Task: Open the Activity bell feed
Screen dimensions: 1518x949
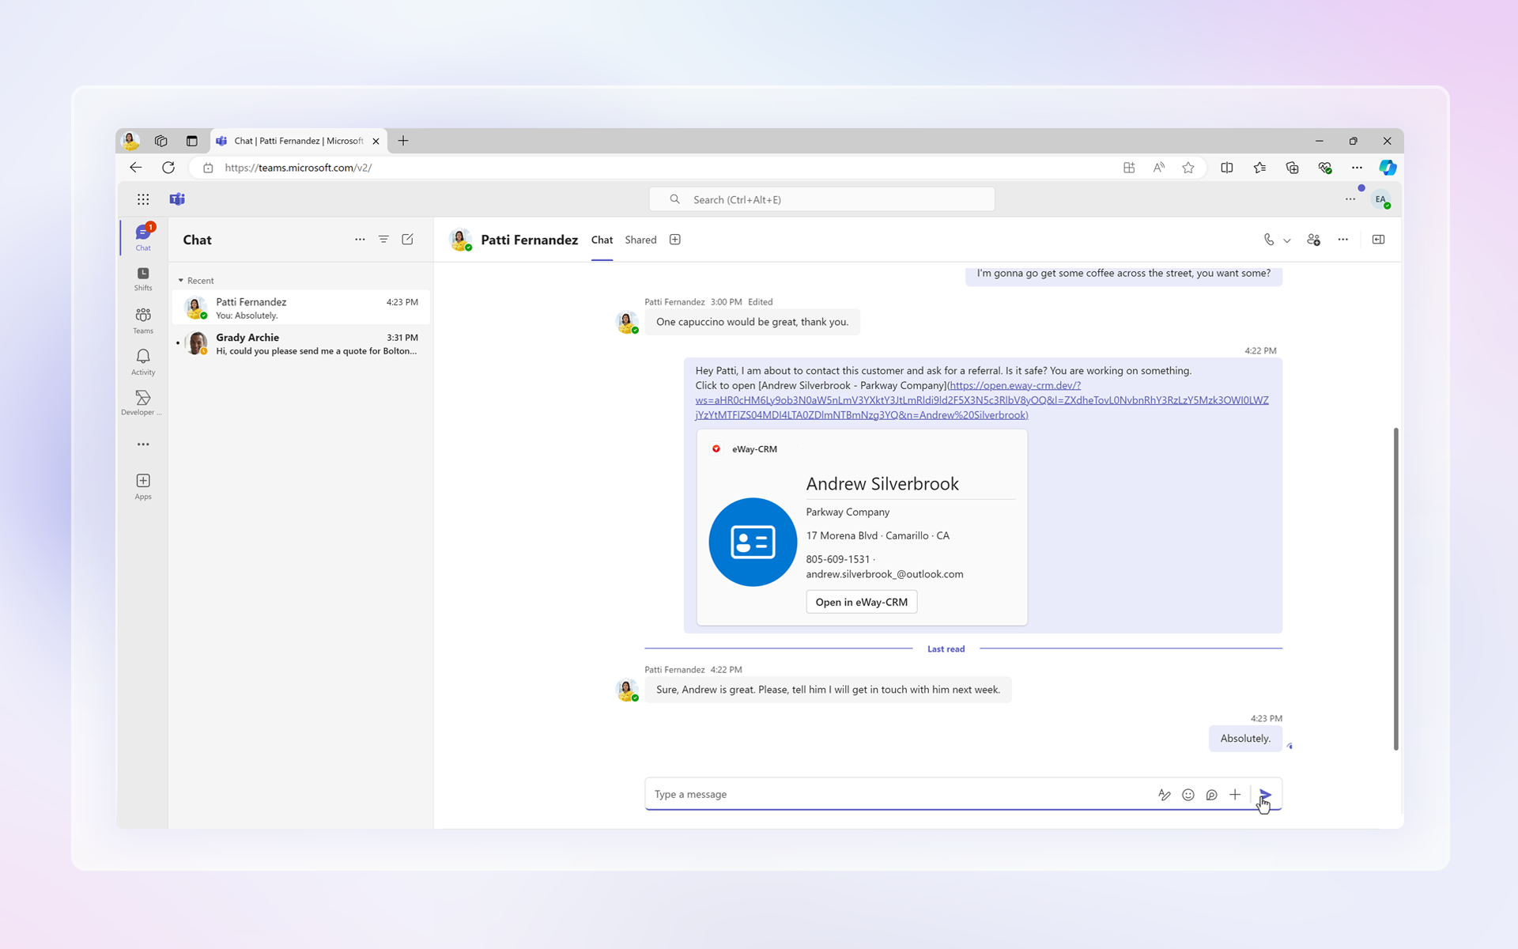Action: pyautogui.click(x=143, y=362)
